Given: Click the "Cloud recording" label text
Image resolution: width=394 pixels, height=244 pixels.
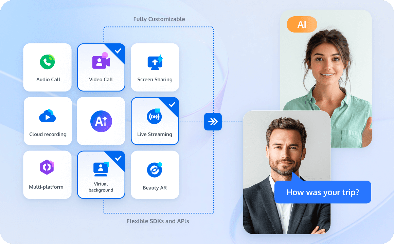Looking at the screenshot, I should pos(48,135).
